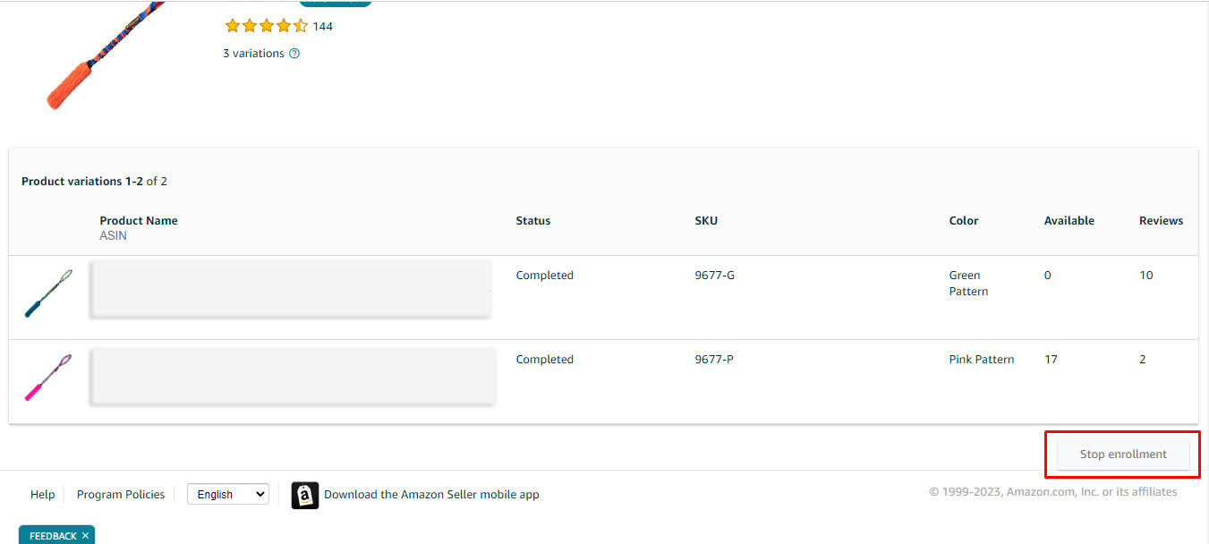Click the 144 ratings count
This screenshot has height=544, width=1209.
(323, 26)
